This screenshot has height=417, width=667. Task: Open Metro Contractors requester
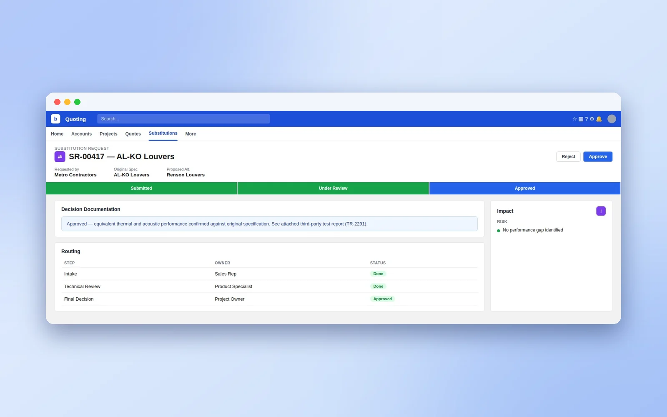click(x=75, y=175)
